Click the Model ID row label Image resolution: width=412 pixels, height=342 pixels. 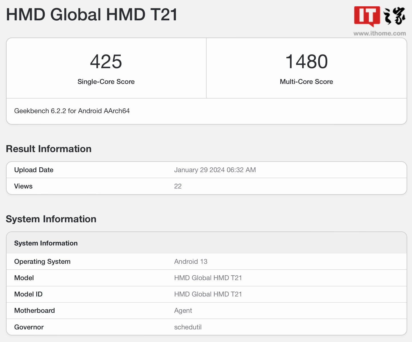[x=28, y=294]
